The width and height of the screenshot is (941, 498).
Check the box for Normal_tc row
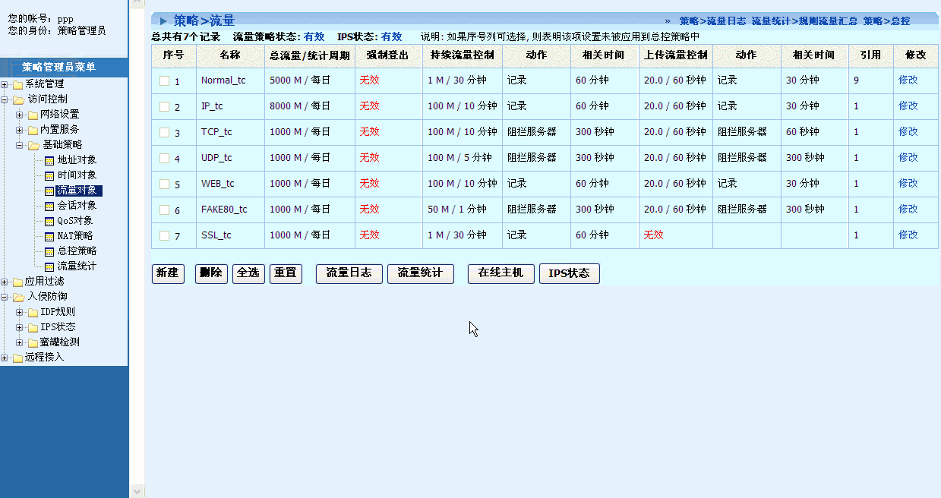point(164,80)
